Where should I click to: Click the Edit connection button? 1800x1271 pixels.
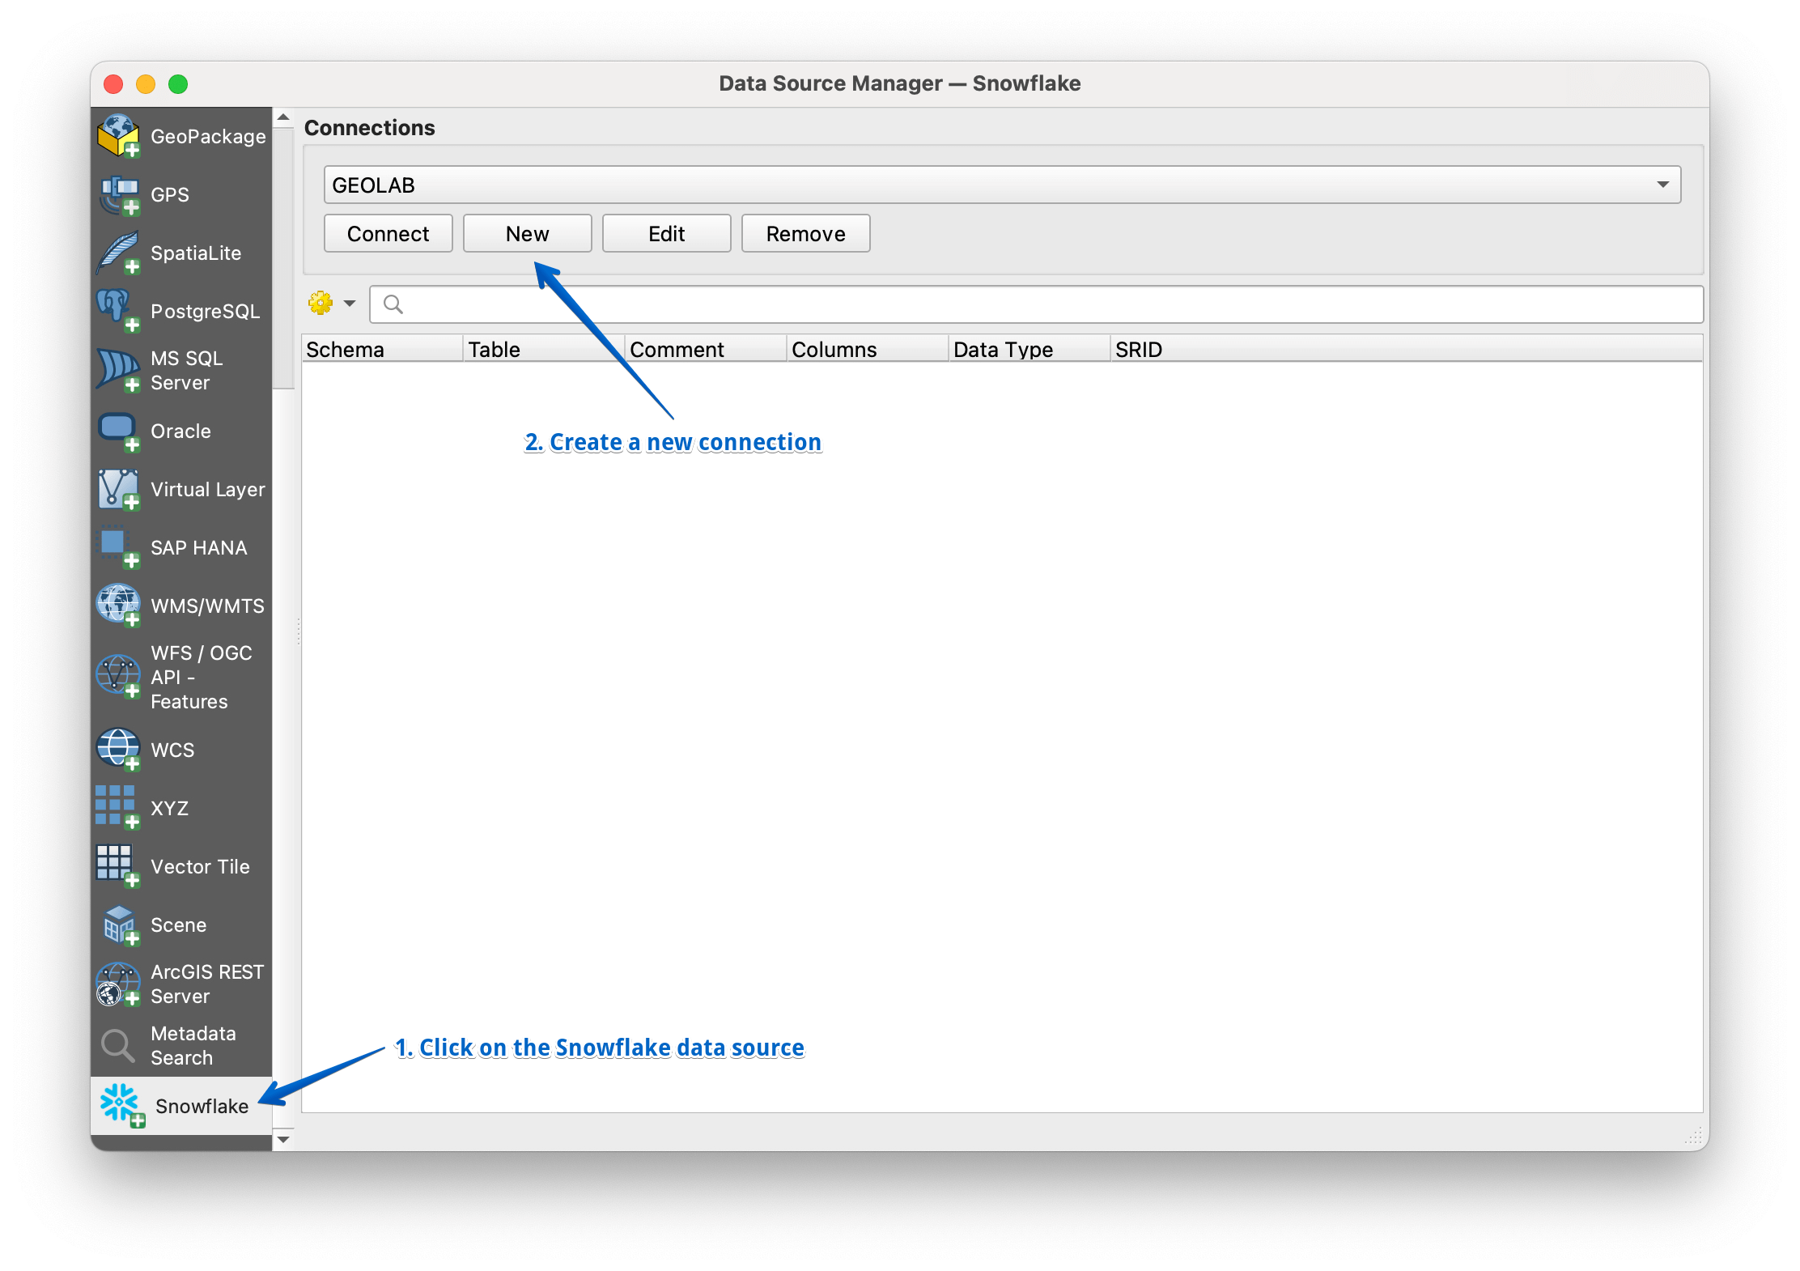pyautogui.click(x=667, y=234)
